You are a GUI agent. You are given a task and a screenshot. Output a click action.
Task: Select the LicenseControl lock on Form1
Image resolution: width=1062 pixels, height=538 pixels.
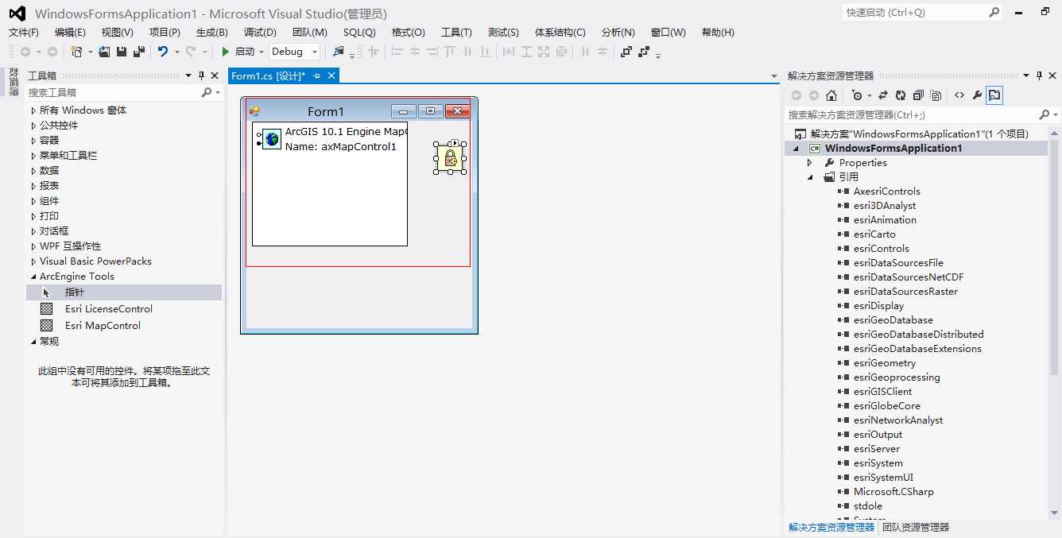coord(450,158)
